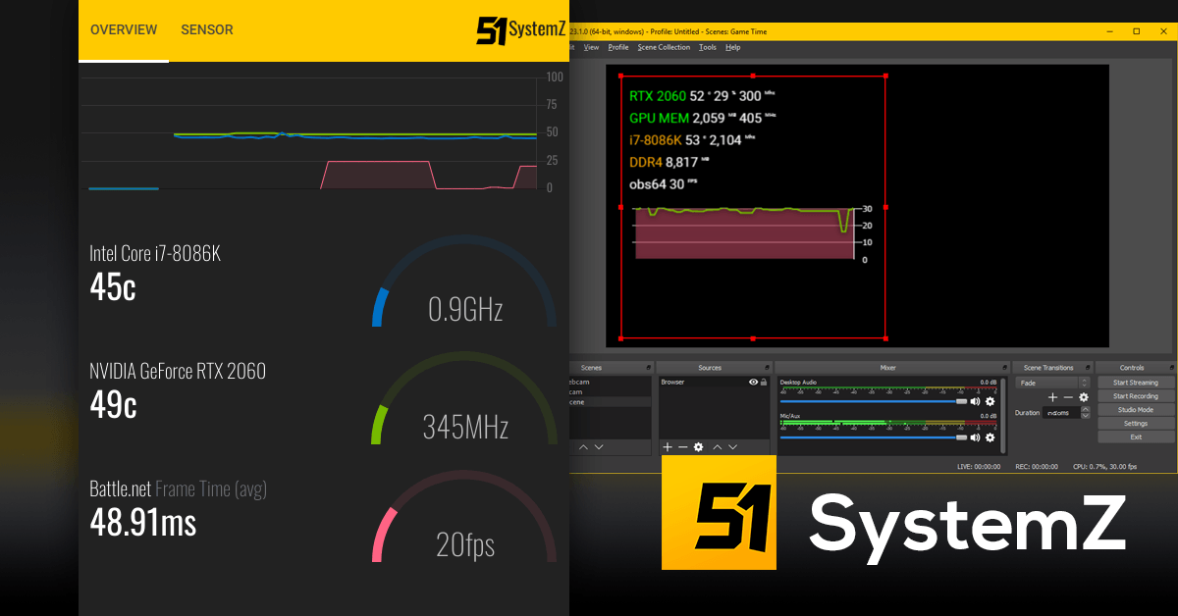Click the Exit button in Controls
This screenshot has width=1178, height=616.
1135,437
